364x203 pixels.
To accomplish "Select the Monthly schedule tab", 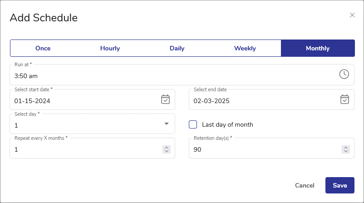I will 318,48.
